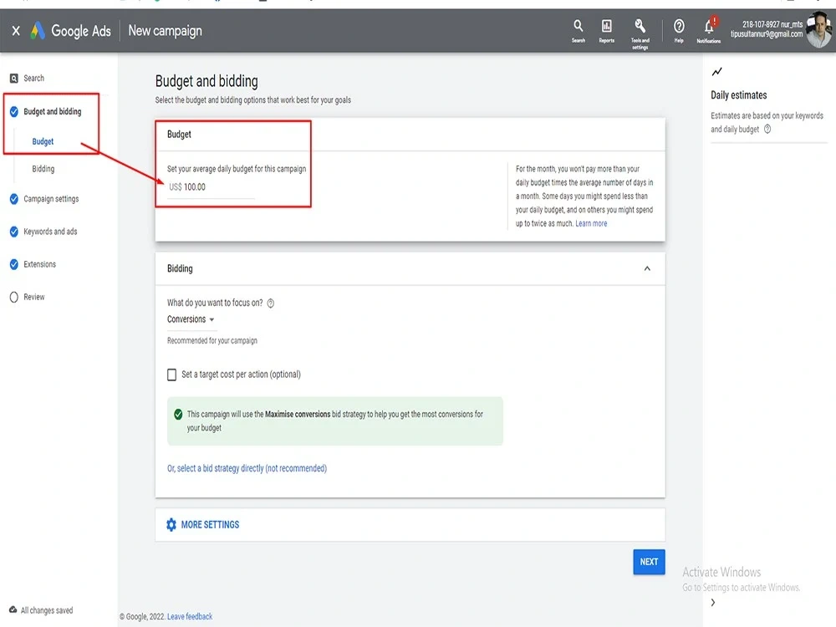
Task: Click the average daily budget input field
Action: point(211,187)
